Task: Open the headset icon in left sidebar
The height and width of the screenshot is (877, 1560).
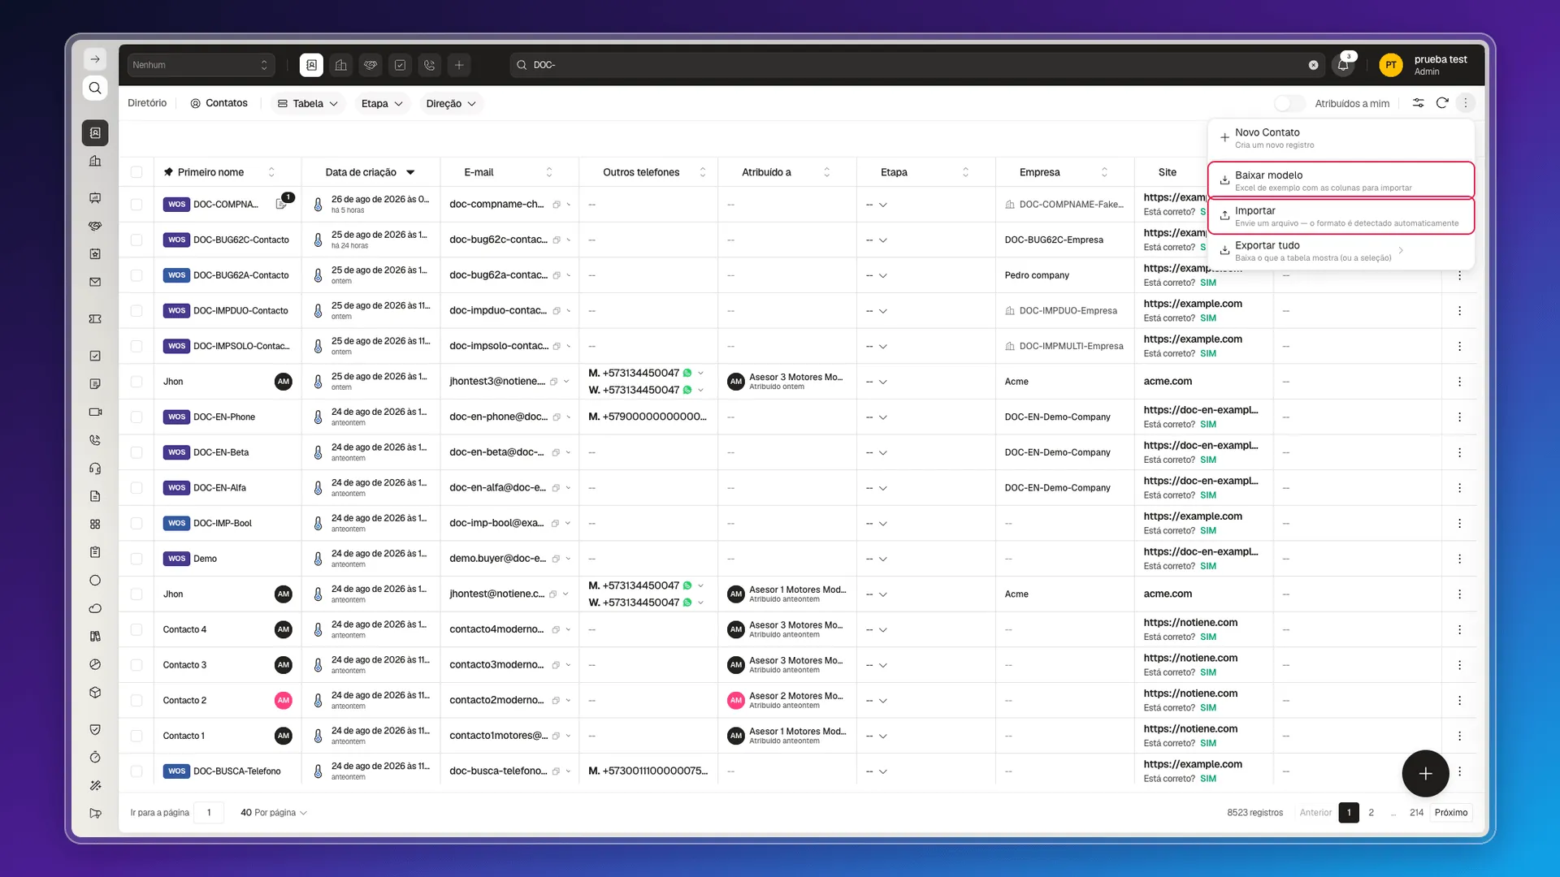Action: 95,469
